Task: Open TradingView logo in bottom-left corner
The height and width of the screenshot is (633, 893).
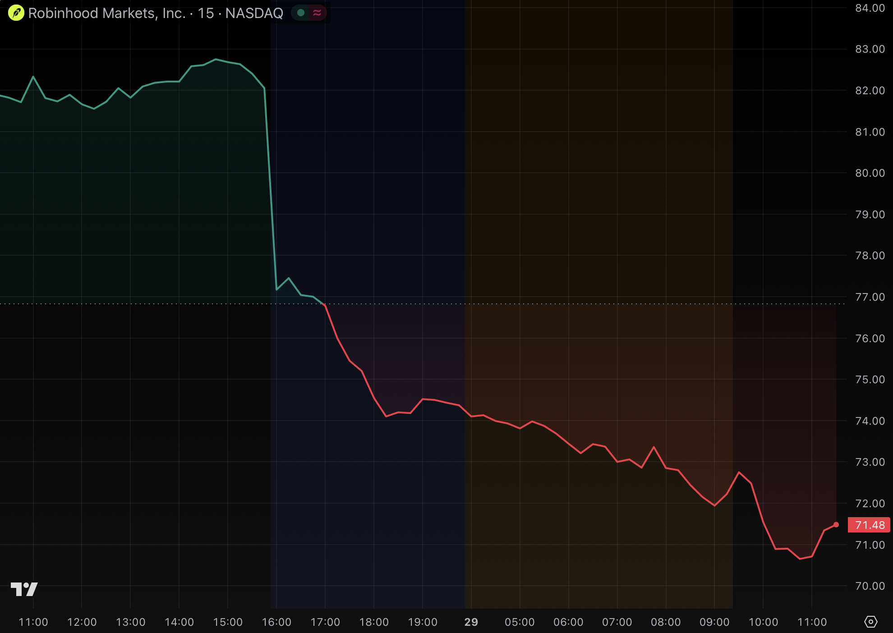Action: [x=24, y=589]
